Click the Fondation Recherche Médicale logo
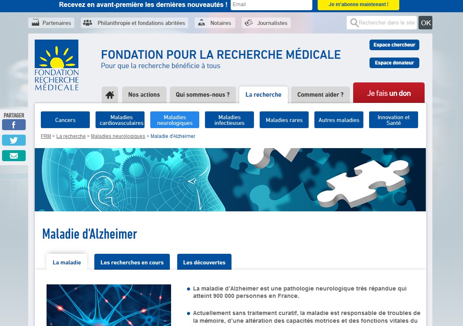The width and height of the screenshot is (463, 326). 56,65
